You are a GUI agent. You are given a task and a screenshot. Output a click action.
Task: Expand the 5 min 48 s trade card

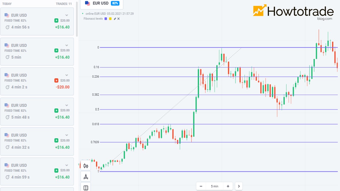pyautogui.click(x=67, y=105)
